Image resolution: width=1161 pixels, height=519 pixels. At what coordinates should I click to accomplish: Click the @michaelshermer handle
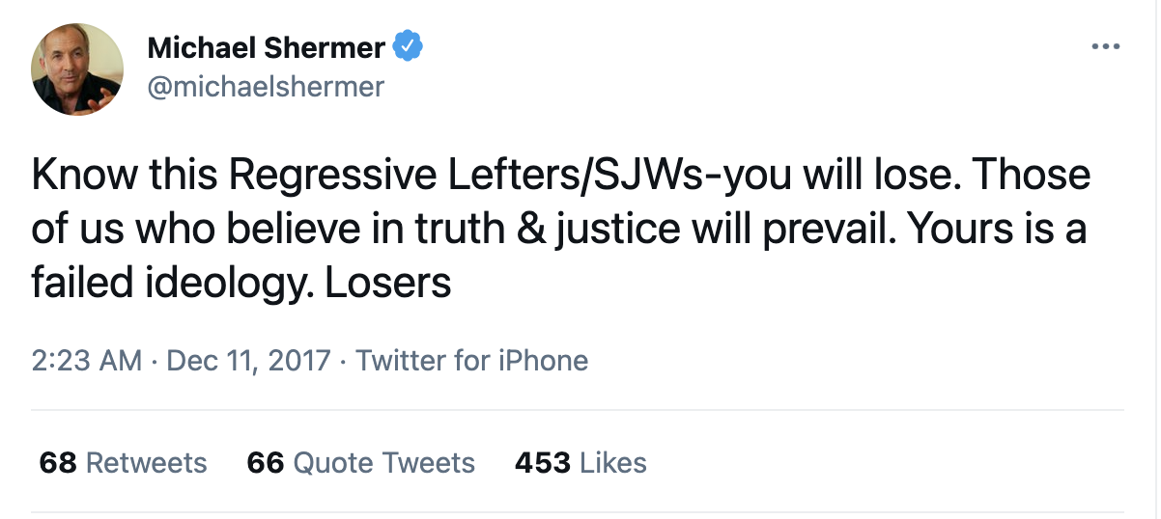point(266,87)
